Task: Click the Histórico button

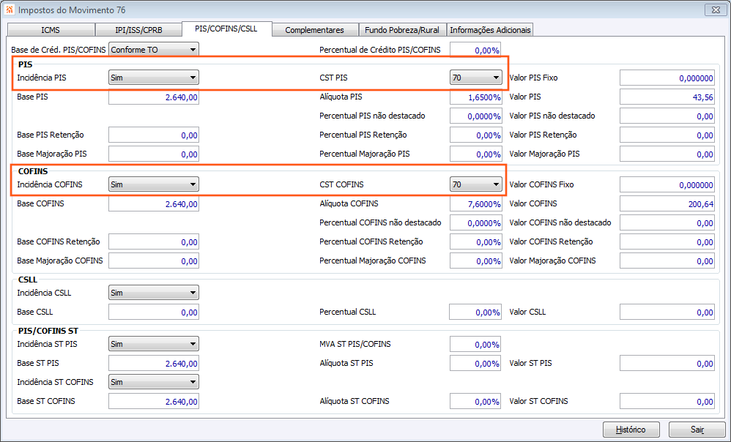Action: [631, 430]
